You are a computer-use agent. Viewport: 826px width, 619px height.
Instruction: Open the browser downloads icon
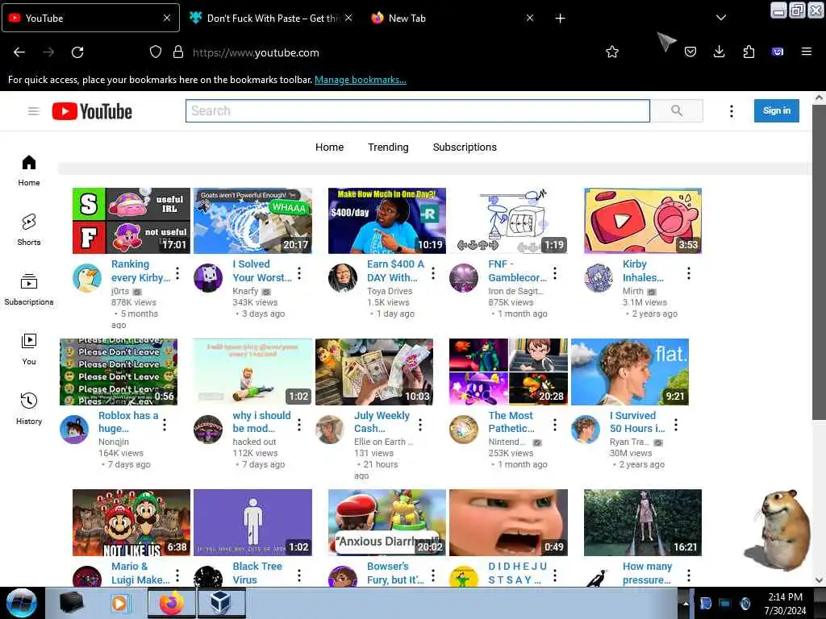719,52
